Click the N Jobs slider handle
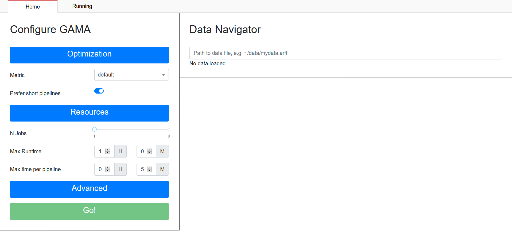The image size is (513, 250). [94, 129]
